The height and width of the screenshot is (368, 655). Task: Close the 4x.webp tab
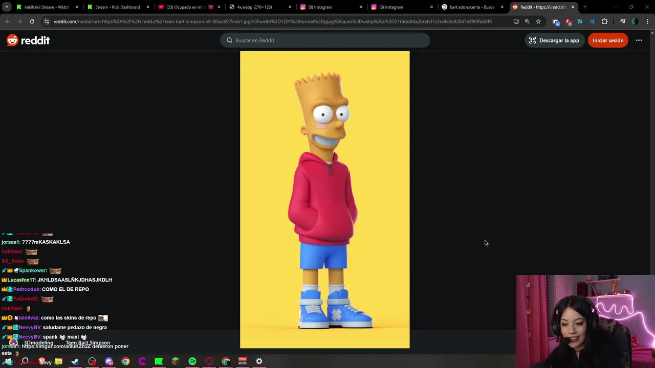tap(290, 7)
